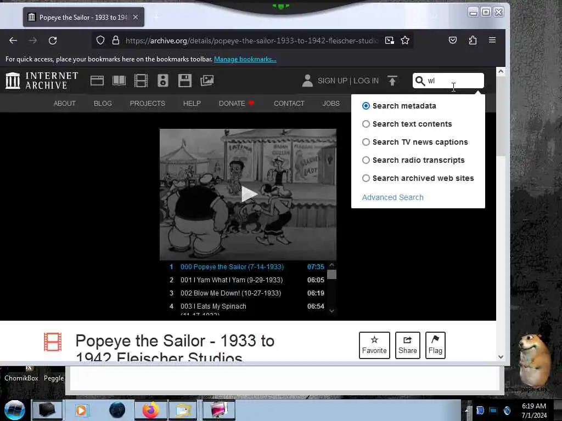562x421 pixels.
Task: Select Search archived web sites option
Action: pyautogui.click(x=366, y=178)
